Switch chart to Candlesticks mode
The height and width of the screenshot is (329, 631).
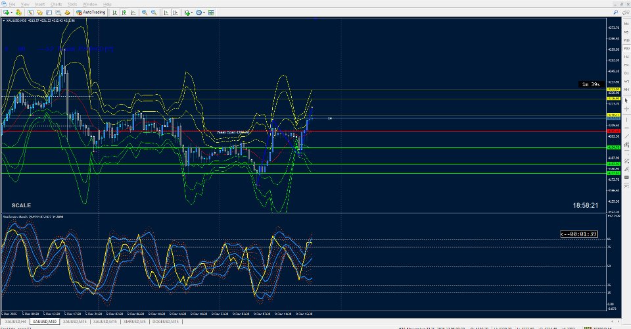click(124, 13)
